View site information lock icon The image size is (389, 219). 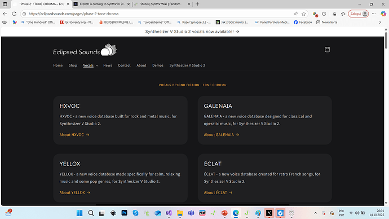(x=24, y=14)
